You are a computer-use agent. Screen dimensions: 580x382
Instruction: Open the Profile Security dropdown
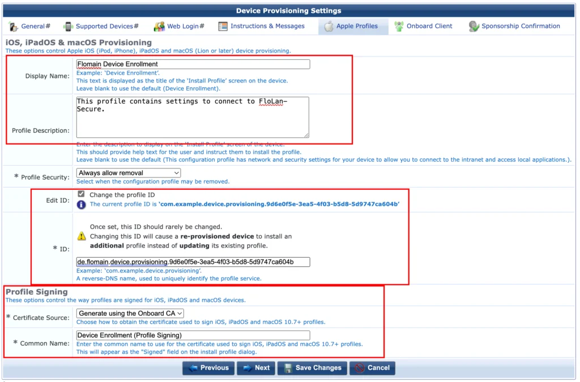click(128, 173)
